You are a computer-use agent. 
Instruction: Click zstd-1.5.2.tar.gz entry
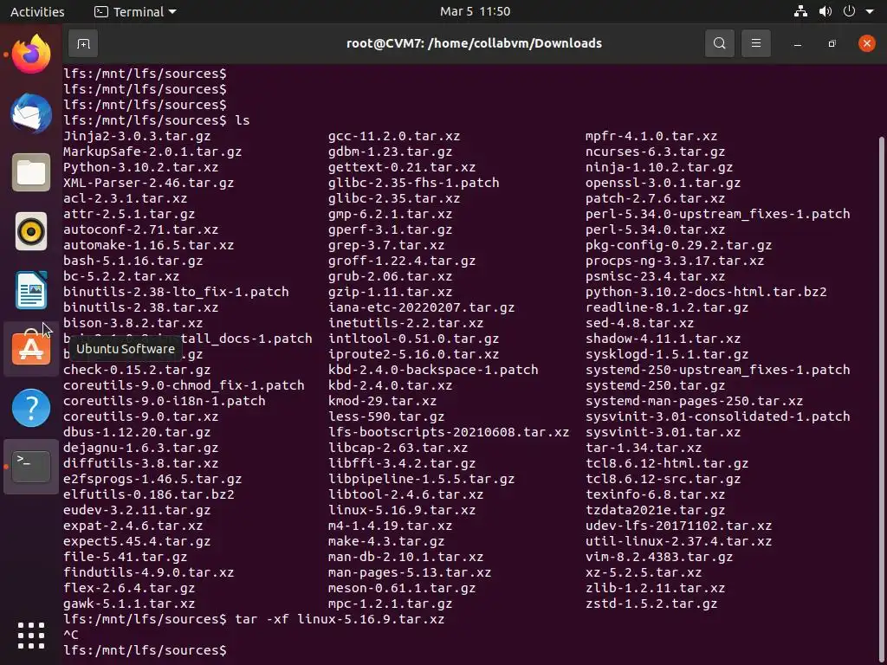[651, 604]
